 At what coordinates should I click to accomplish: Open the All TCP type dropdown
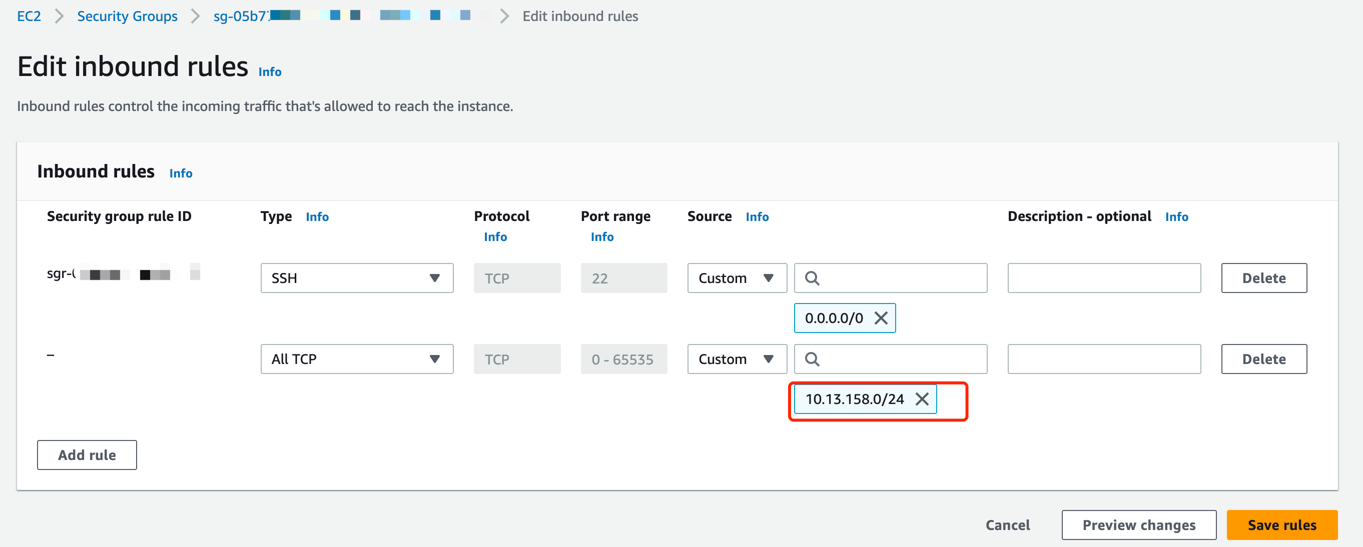[357, 359]
